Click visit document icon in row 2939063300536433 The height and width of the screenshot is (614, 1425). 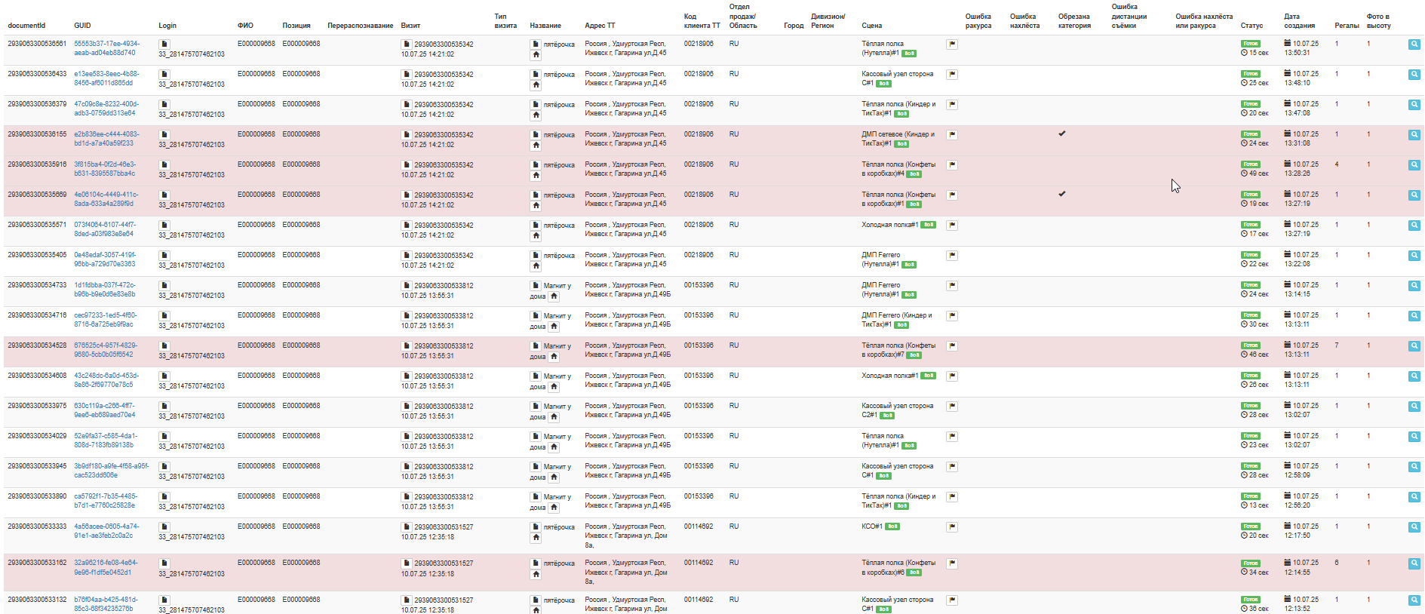coord(407,75)
